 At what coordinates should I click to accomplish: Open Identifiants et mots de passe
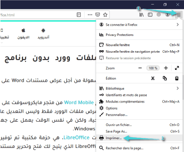[x=139, y=95]
